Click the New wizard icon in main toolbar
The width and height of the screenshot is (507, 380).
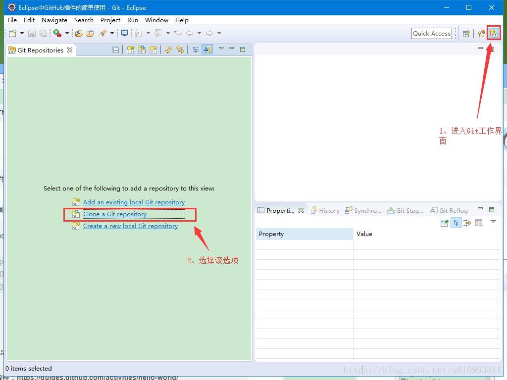12,33
